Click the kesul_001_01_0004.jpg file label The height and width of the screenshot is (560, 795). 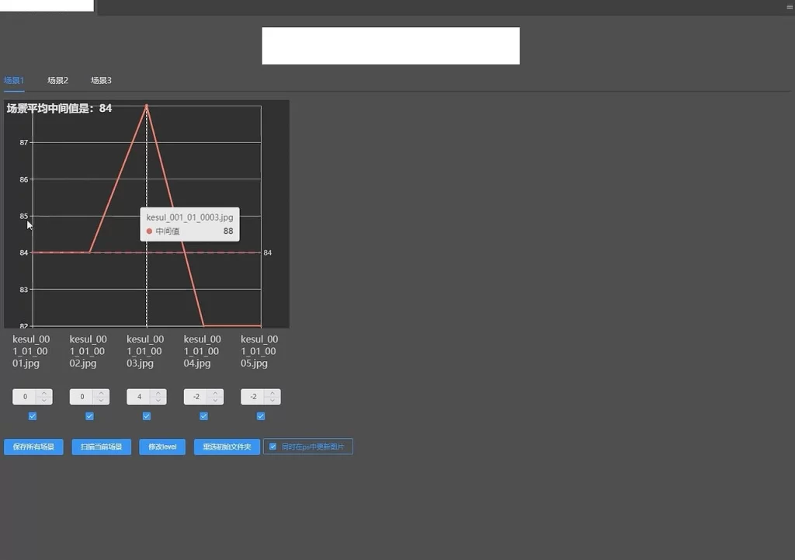203,351
